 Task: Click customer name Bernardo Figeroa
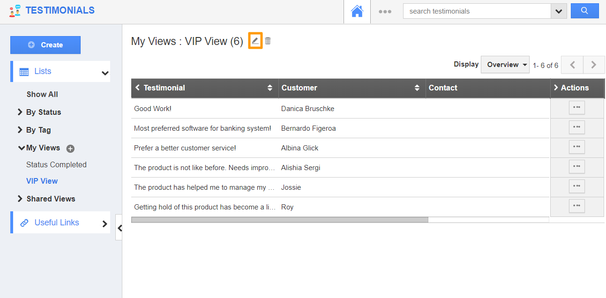tap(308, 128)
